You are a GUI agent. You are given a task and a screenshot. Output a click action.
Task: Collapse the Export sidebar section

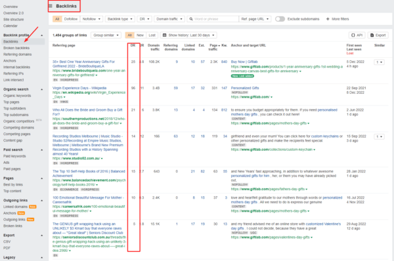point(42,235)
